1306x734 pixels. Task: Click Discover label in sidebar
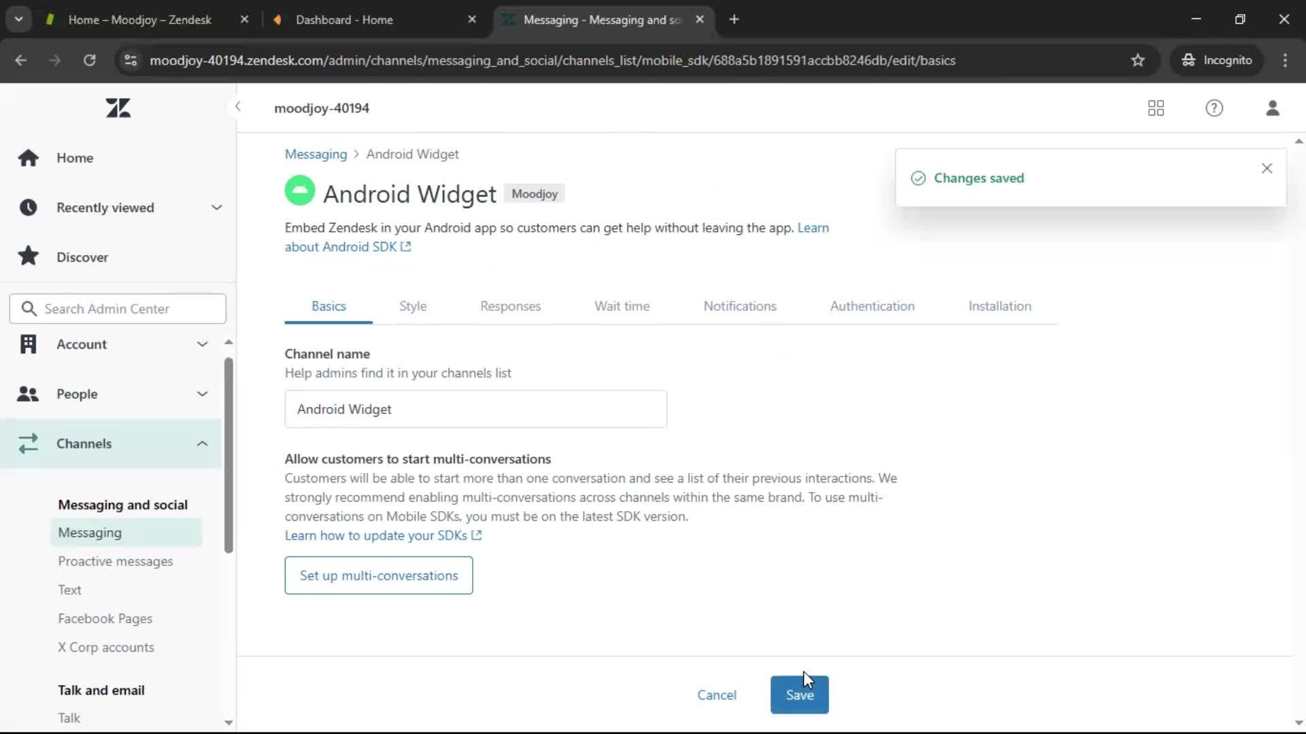pos(82,257)
